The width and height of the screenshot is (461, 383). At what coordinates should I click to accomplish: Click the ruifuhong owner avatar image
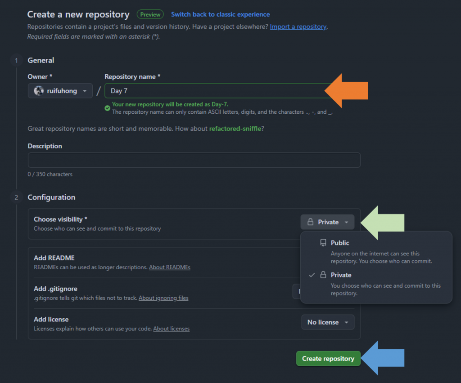pos(39,91)
